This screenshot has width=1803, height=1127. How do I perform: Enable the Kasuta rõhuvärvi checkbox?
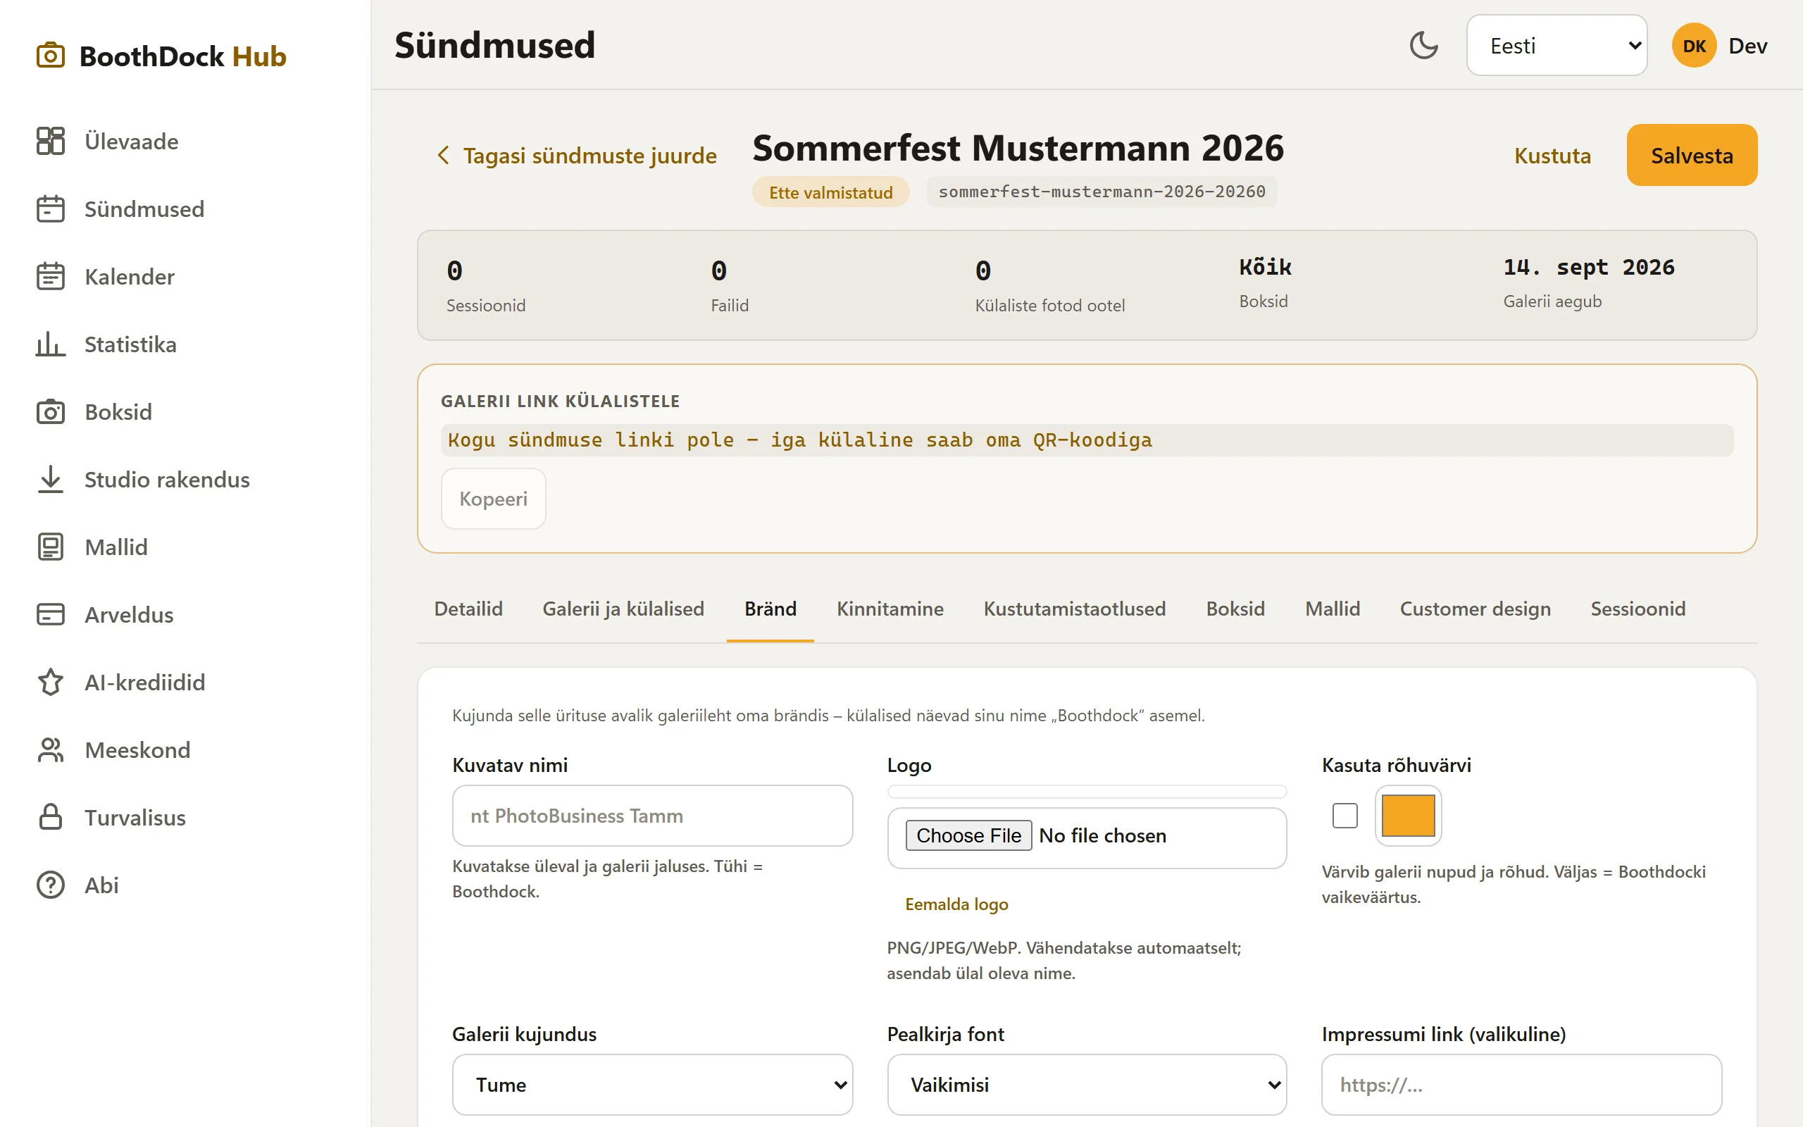tap(1345, 815)
